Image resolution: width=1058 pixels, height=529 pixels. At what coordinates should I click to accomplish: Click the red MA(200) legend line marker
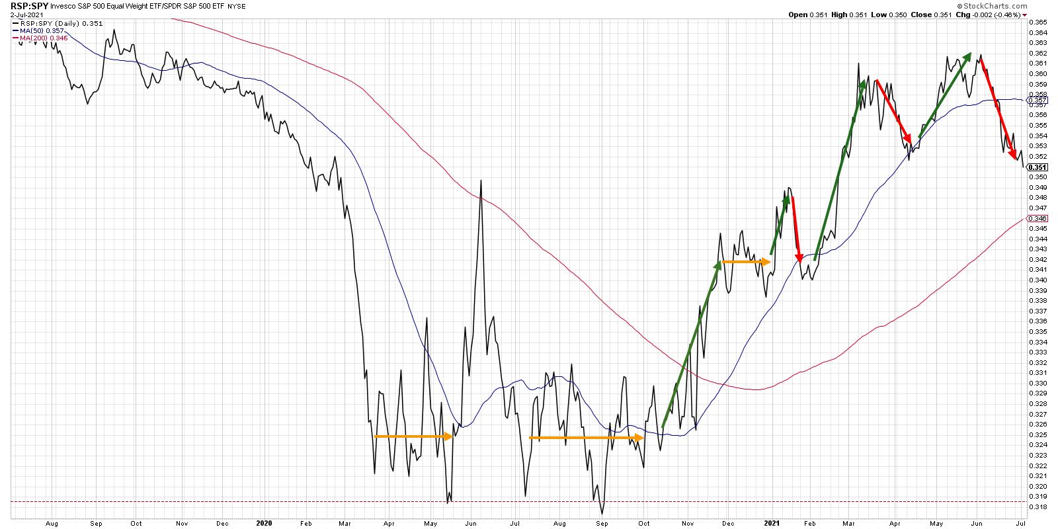click(x=15, y=38)
